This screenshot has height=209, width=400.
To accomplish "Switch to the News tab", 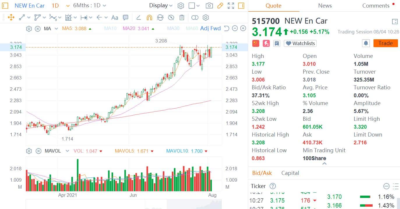I will point(325,5).
